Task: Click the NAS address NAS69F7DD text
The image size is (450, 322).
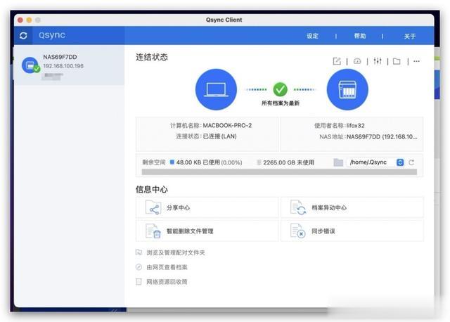Action: click(382, 136)
